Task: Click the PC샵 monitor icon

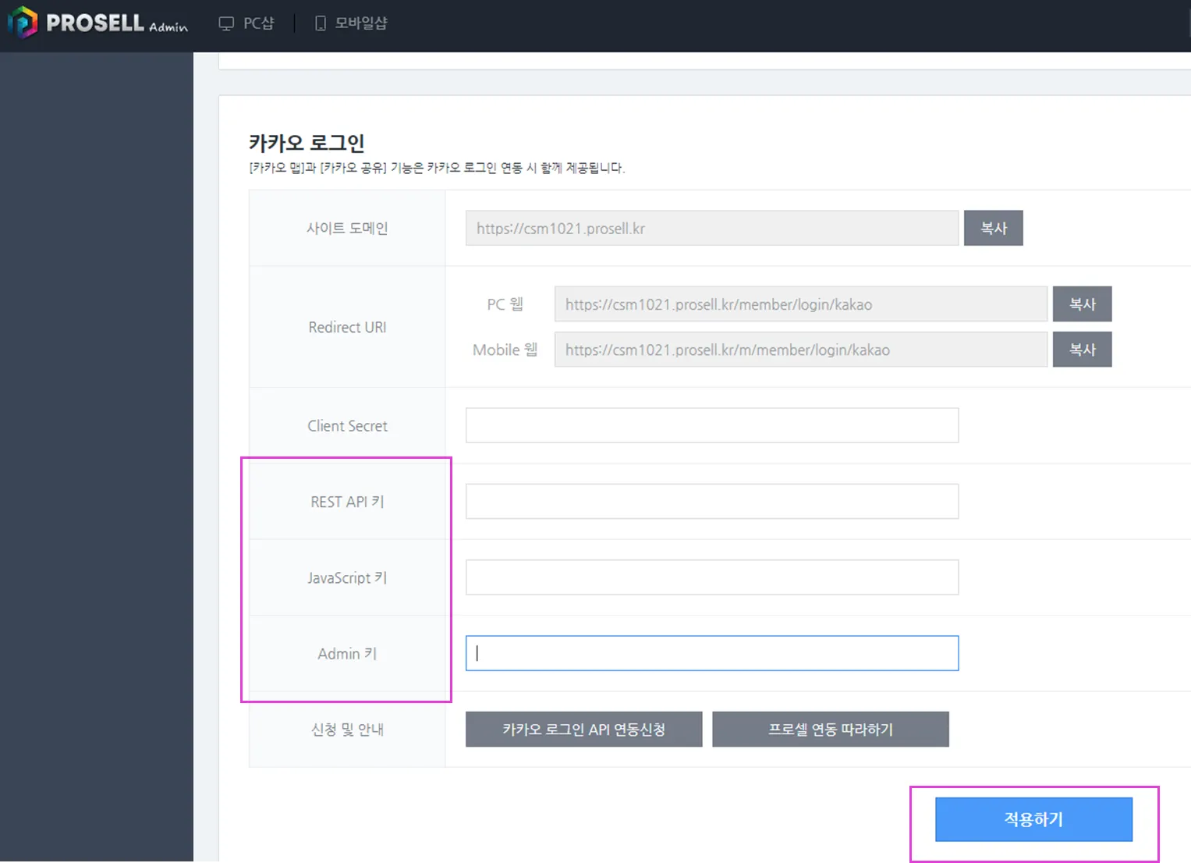Action: pos(226,23)
